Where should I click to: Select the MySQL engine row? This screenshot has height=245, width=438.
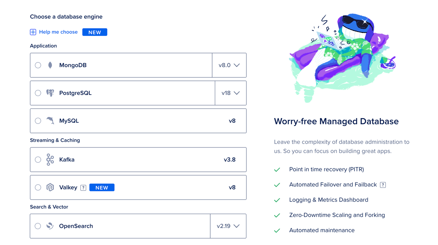pos(138,120)
